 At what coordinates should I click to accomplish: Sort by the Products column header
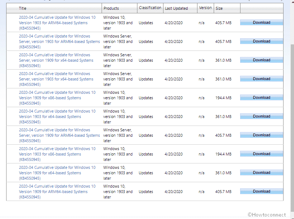click(111, 8)
